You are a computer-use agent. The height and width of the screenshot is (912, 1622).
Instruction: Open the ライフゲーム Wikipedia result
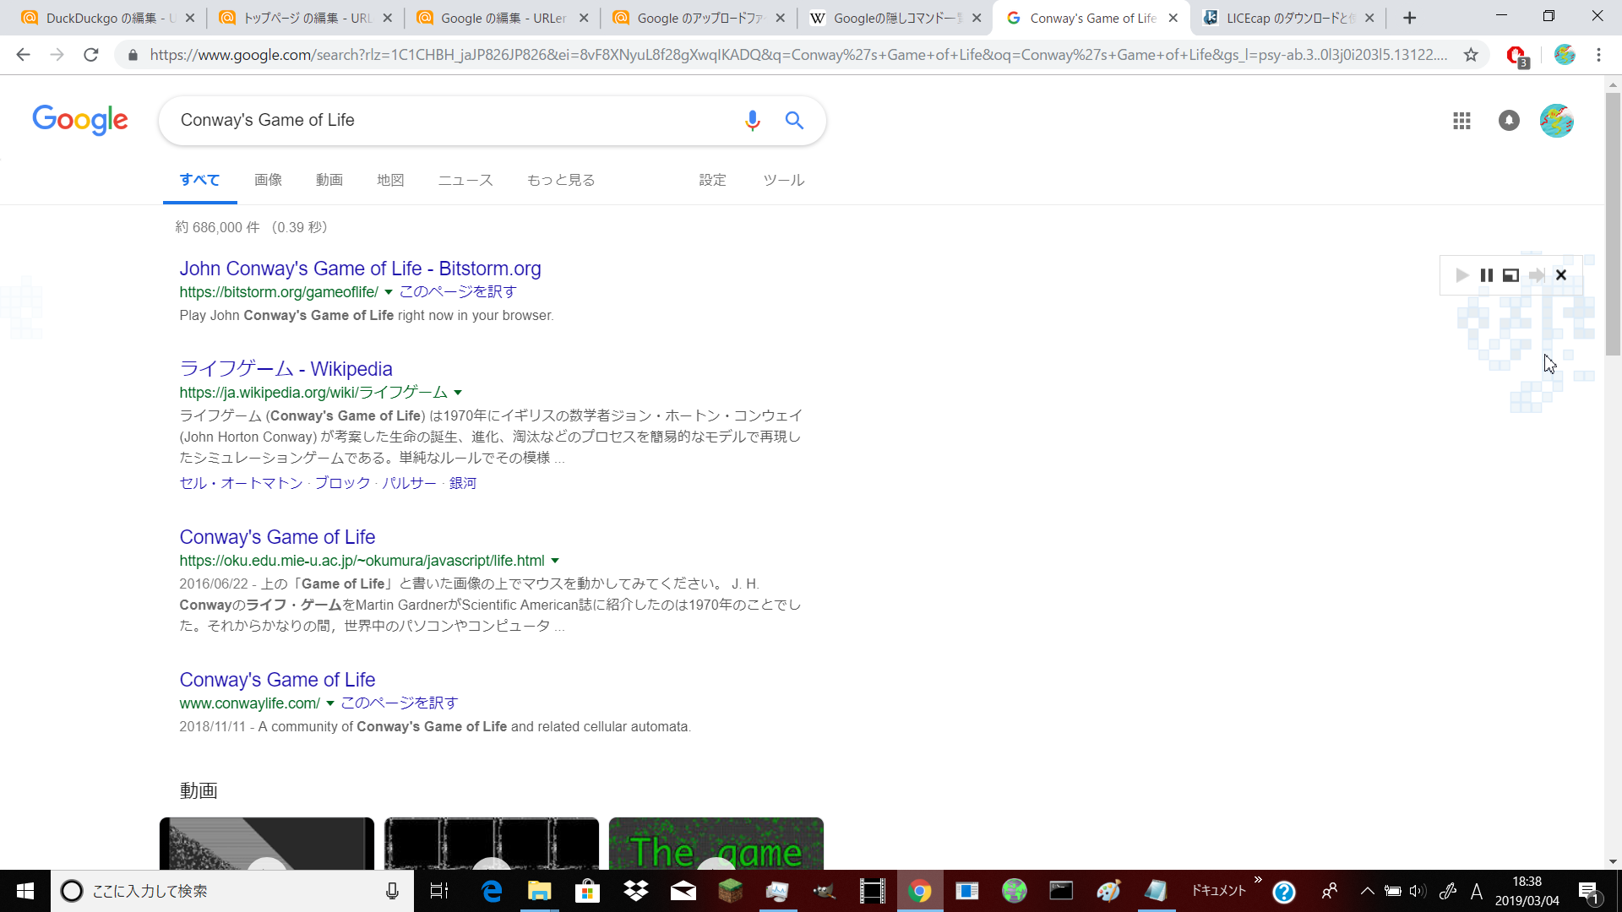coord(286,369)
